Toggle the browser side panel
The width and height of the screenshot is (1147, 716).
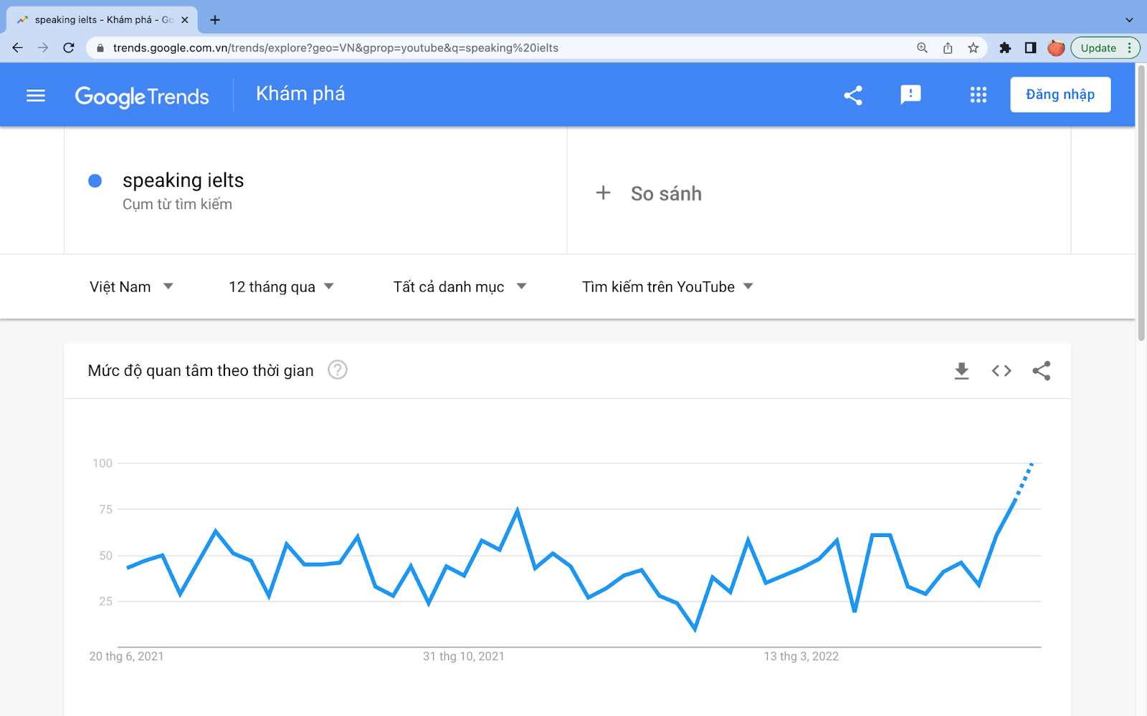1030,48
